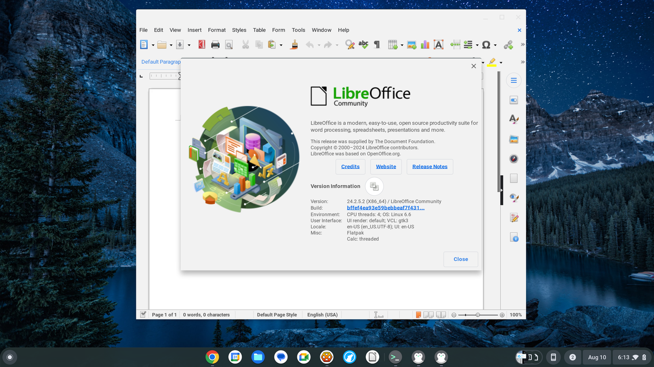Expand the Special Character dropdown arrow

coord(495,45)
